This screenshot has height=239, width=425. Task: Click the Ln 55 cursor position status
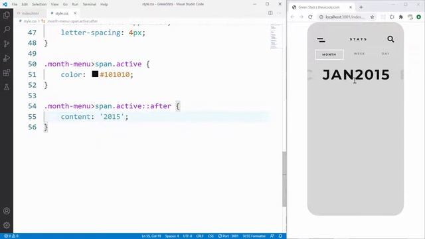coord(151,236)
